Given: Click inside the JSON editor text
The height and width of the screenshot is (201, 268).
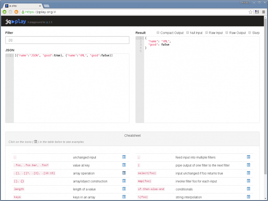Looking at the screenshot, I should click(64, 55).
